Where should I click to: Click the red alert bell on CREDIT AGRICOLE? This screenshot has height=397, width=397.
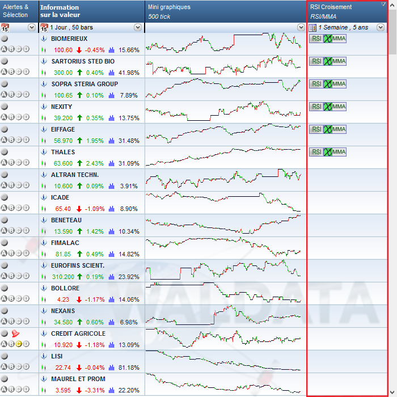[15, 333]
